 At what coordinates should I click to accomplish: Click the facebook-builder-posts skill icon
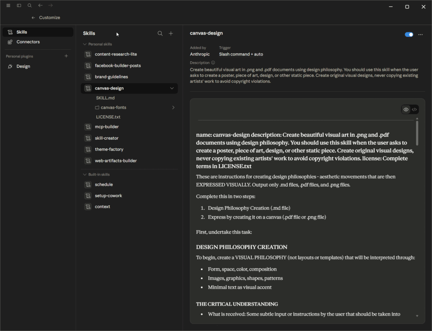[88, 65]
